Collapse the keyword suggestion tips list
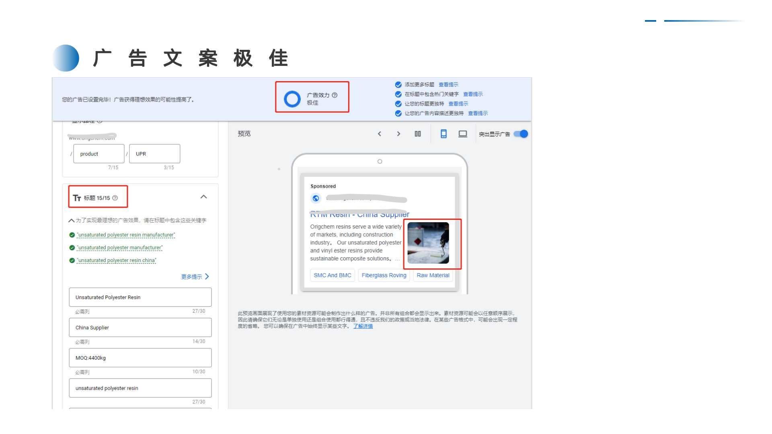Screen dimensions: 772x434 (x=72, y=220)
